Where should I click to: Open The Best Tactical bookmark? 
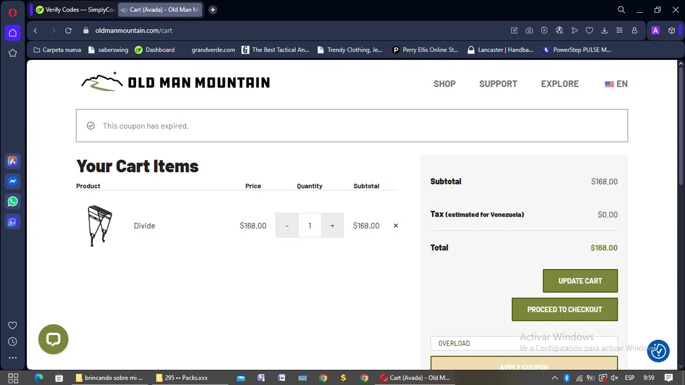click(x=276, y=50)
